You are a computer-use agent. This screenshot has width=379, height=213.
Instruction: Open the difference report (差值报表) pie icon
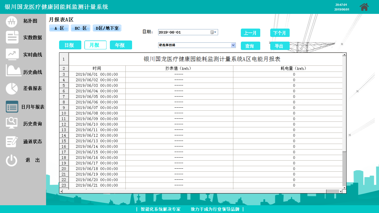[12, 88]
